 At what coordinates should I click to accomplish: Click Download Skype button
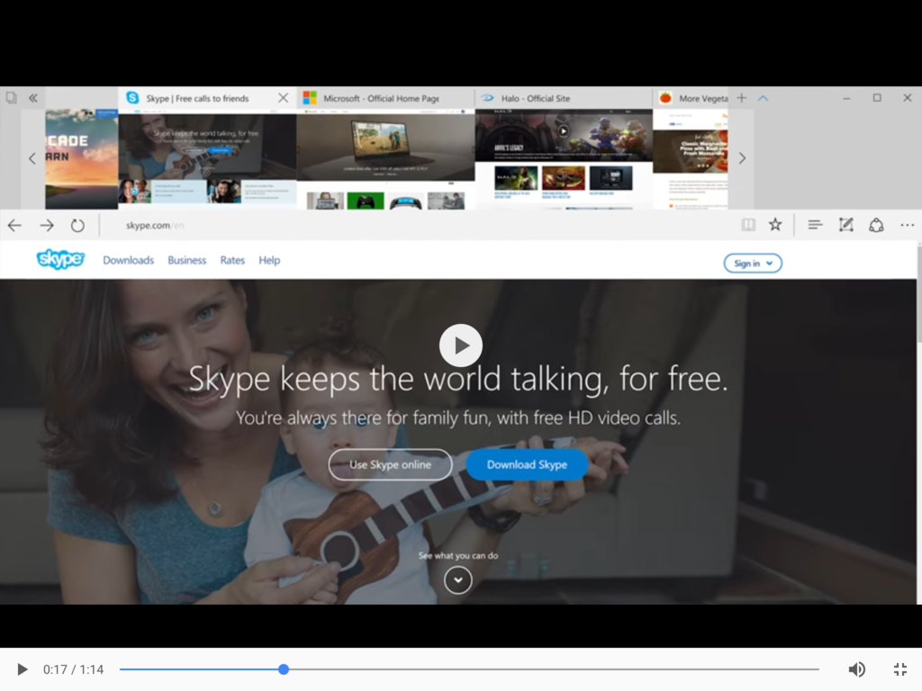(x=527, y=465)
